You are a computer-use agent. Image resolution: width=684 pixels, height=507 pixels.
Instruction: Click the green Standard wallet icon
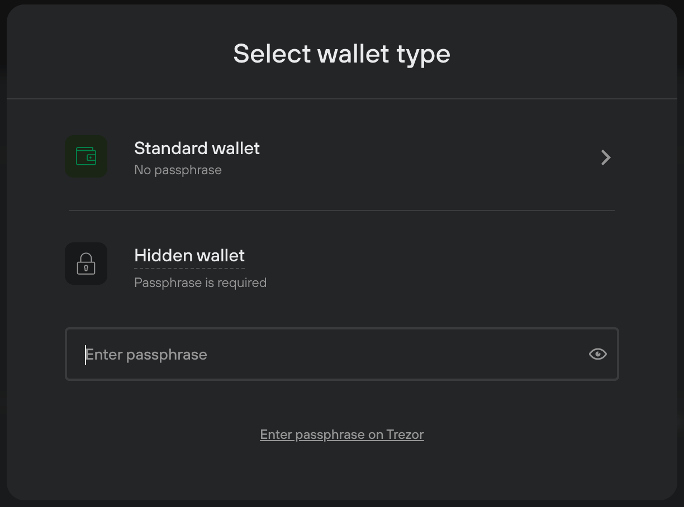point(86,157)
